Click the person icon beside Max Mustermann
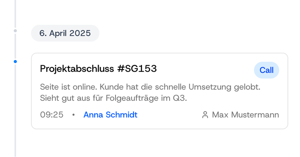 (x=205, y=115)
